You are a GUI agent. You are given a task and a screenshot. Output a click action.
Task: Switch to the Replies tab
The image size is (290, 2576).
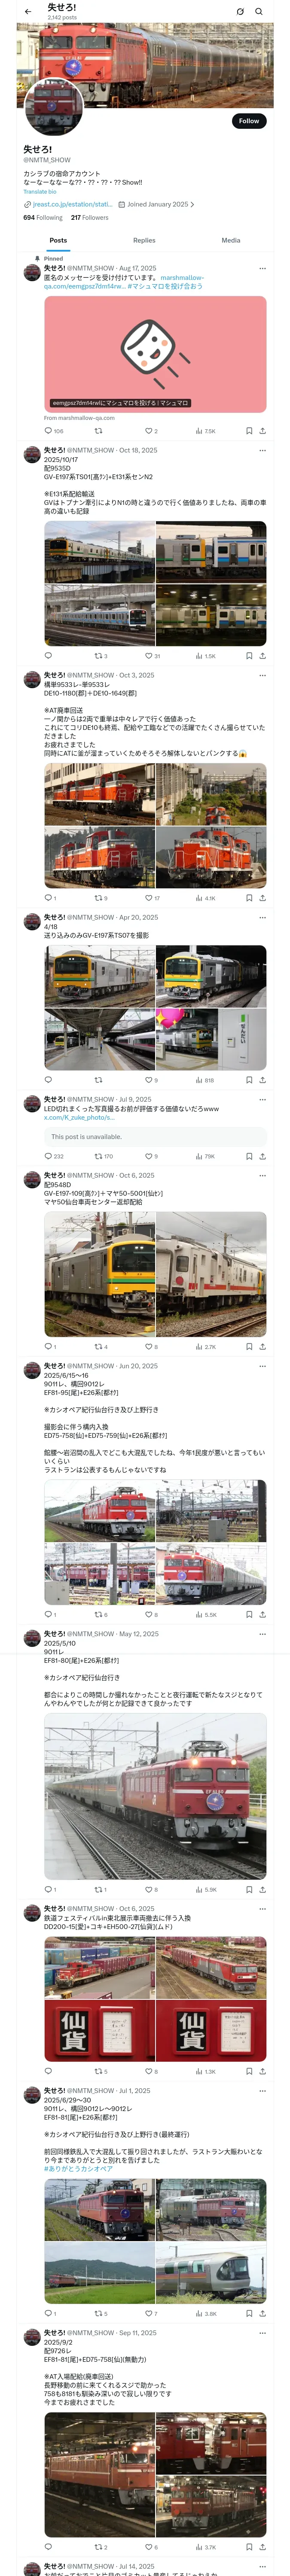pos(144,240)
